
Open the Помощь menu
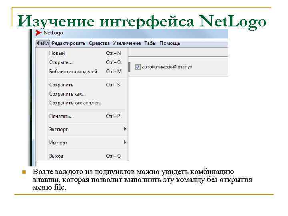pos(170,43)
